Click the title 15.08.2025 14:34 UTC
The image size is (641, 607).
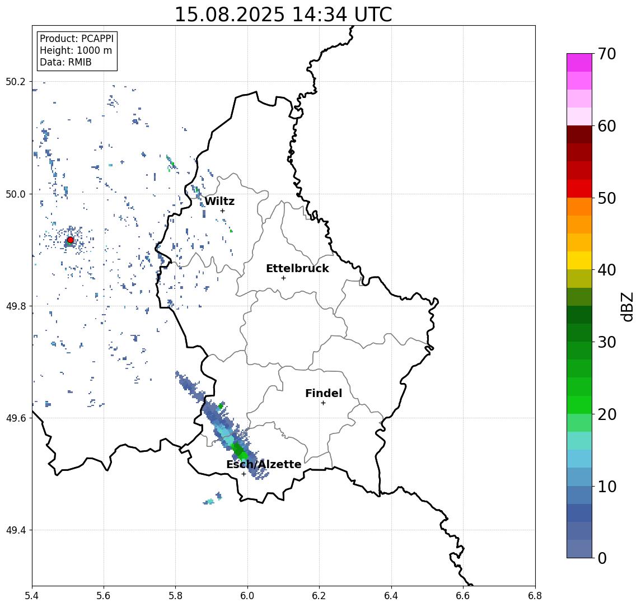coord(283,15)
